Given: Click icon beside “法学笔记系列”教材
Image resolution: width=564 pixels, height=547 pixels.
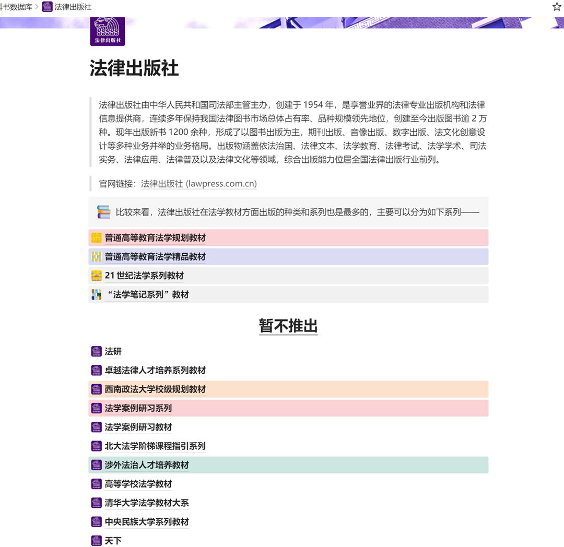Looking at the screenshot, I should click(x=97, y=295).
